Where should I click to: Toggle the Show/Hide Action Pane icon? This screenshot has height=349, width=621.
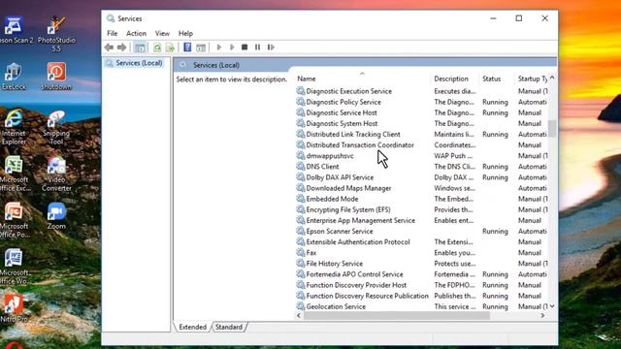point(201,48)
